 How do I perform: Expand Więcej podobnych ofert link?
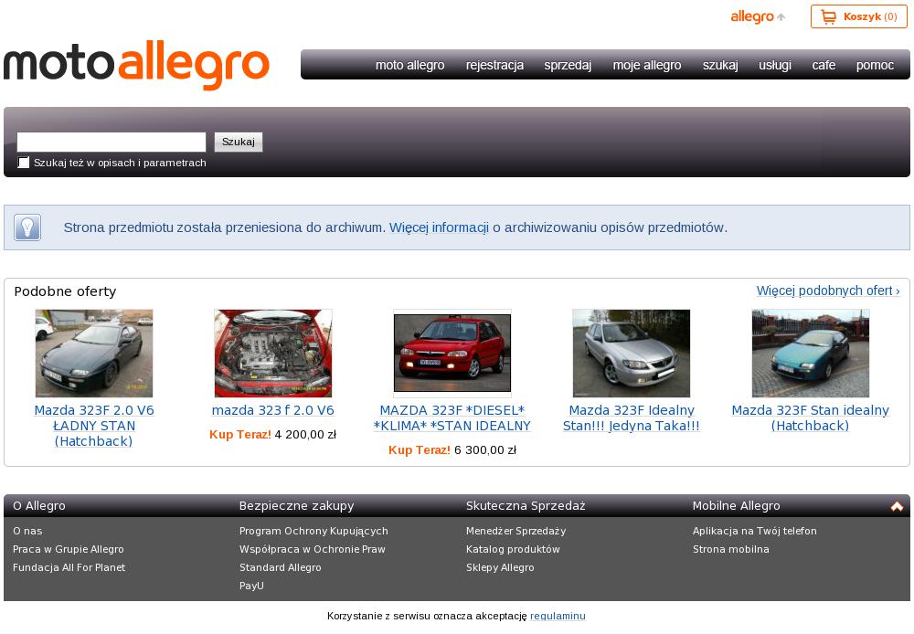[827, 291]
